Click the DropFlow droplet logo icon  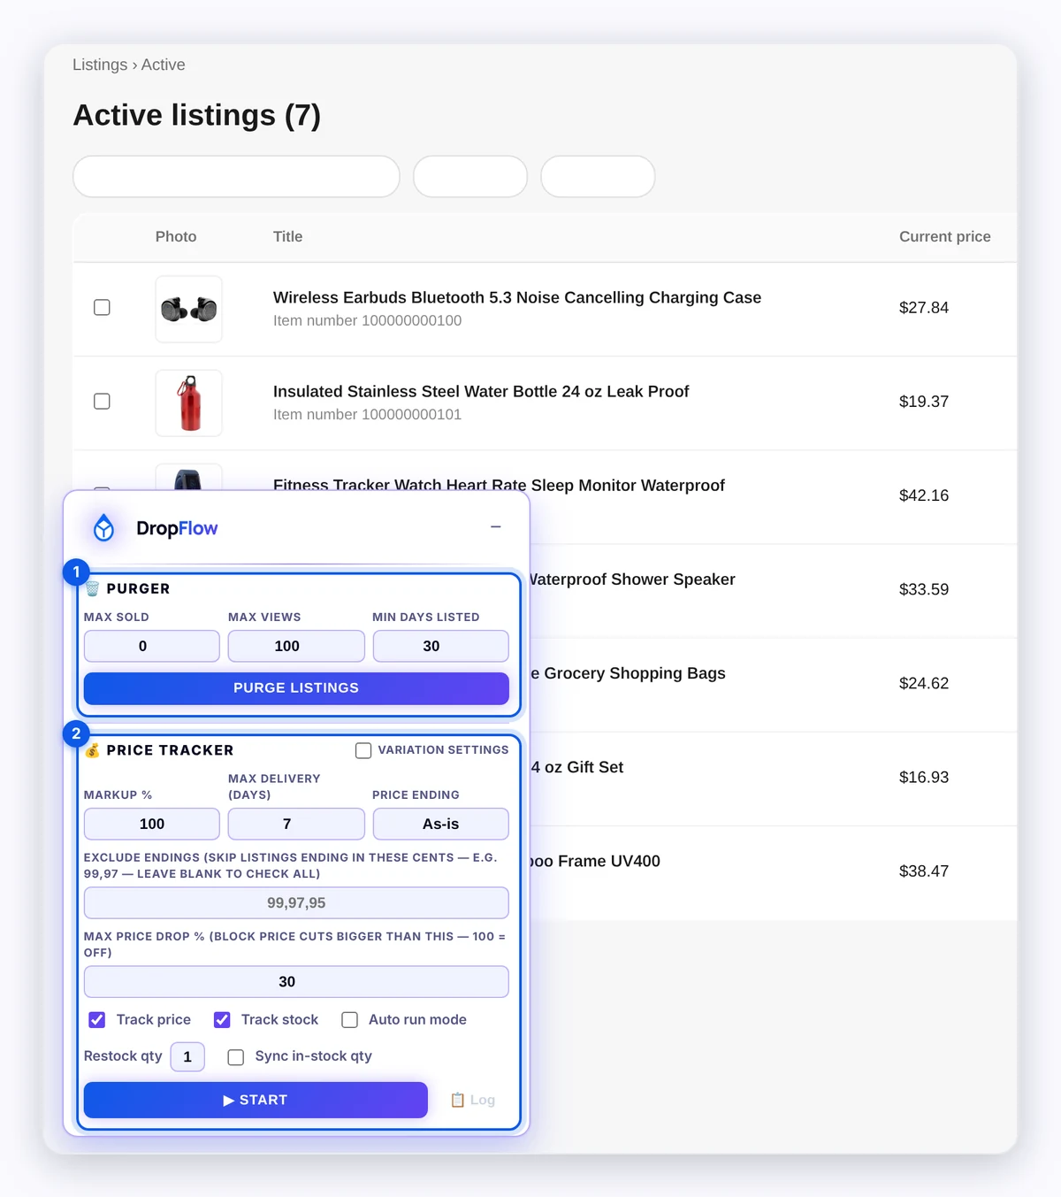(x=104, y=528)
